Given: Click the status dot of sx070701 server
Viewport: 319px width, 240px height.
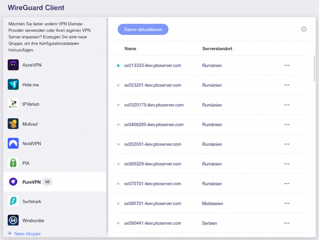Looking at the screenshot, I should click(x=118, y=184).
